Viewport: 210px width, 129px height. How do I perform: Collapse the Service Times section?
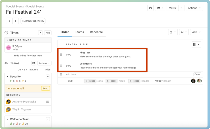pyautogui.click(x=8, y=40)
